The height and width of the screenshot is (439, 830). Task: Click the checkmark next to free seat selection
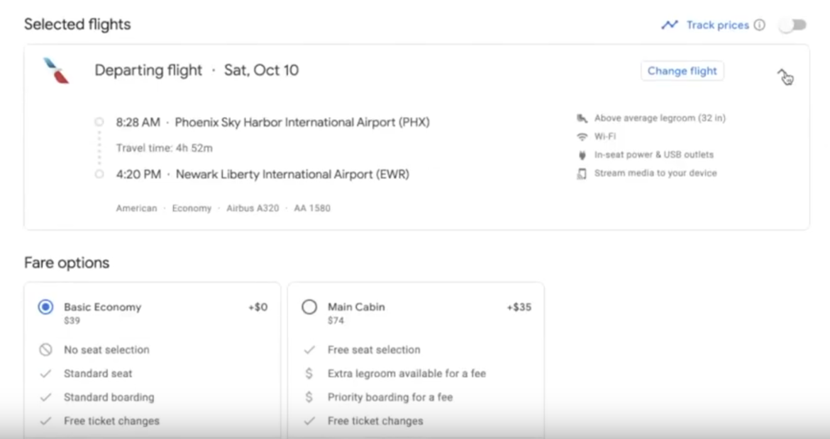point(309,350)
